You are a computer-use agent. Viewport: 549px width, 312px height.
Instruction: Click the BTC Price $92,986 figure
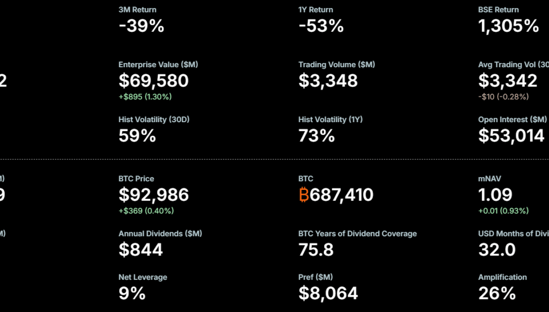coord(154,195)
